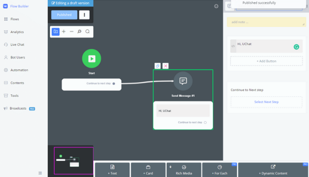Add a Text block
This screenshot has width=309, height=177.
click(112, 170)
